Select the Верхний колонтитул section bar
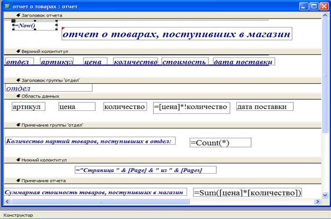This screenshot has height=219, width=331. coord(162,51)
